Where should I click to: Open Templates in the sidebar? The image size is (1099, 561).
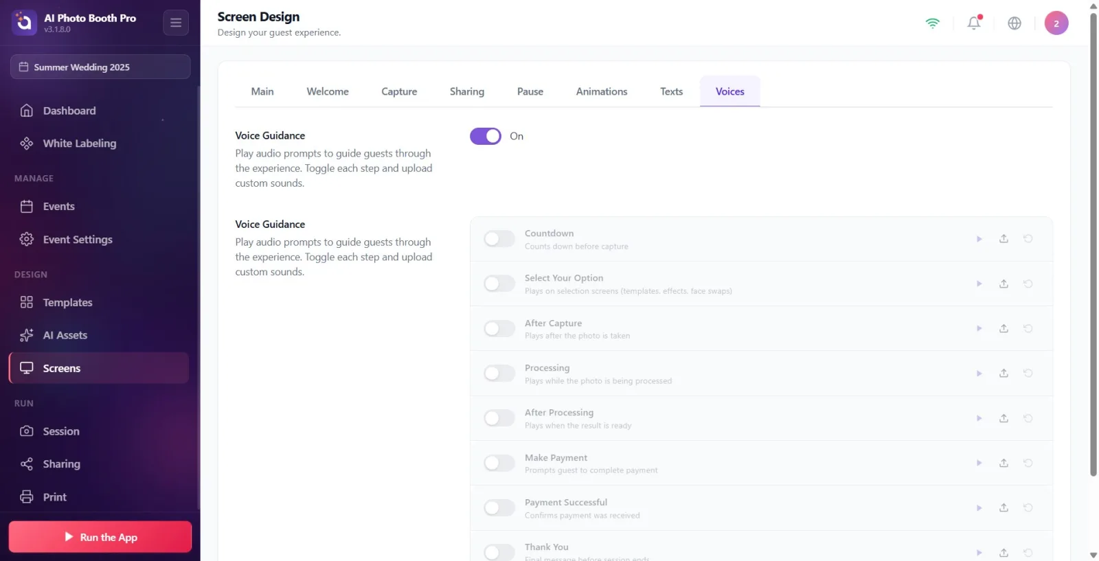[x=99, y=303]
